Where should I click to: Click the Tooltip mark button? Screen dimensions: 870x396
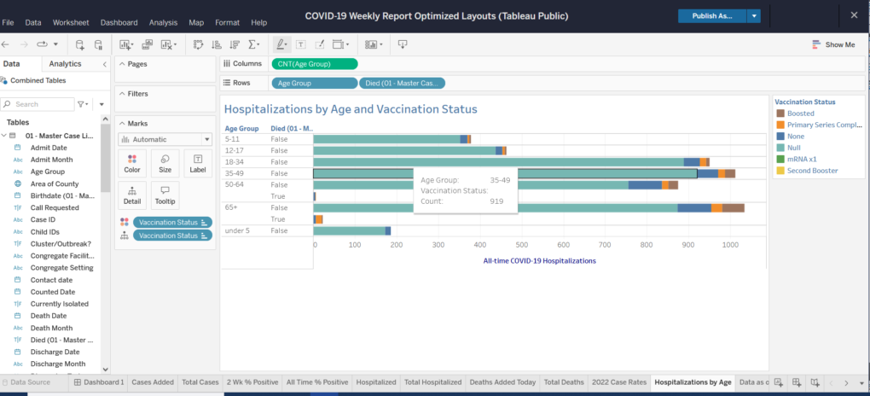pyautogui.click(x=165, y=195)
